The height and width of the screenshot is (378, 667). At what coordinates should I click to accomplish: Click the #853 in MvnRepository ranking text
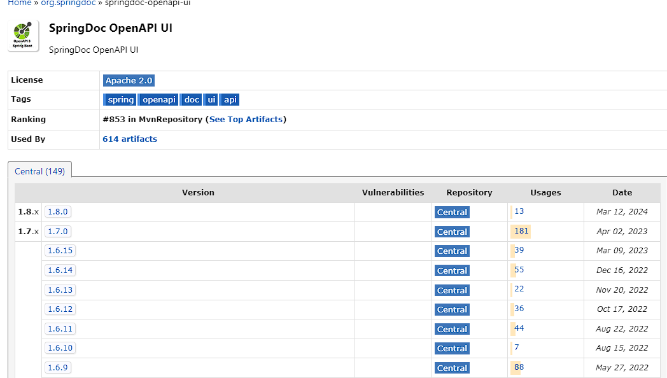coord(152,120)
